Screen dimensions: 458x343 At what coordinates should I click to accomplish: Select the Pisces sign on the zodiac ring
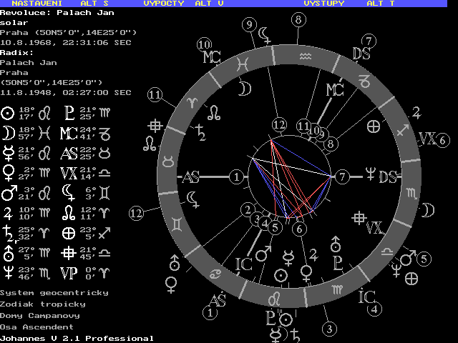click(243, 64)
